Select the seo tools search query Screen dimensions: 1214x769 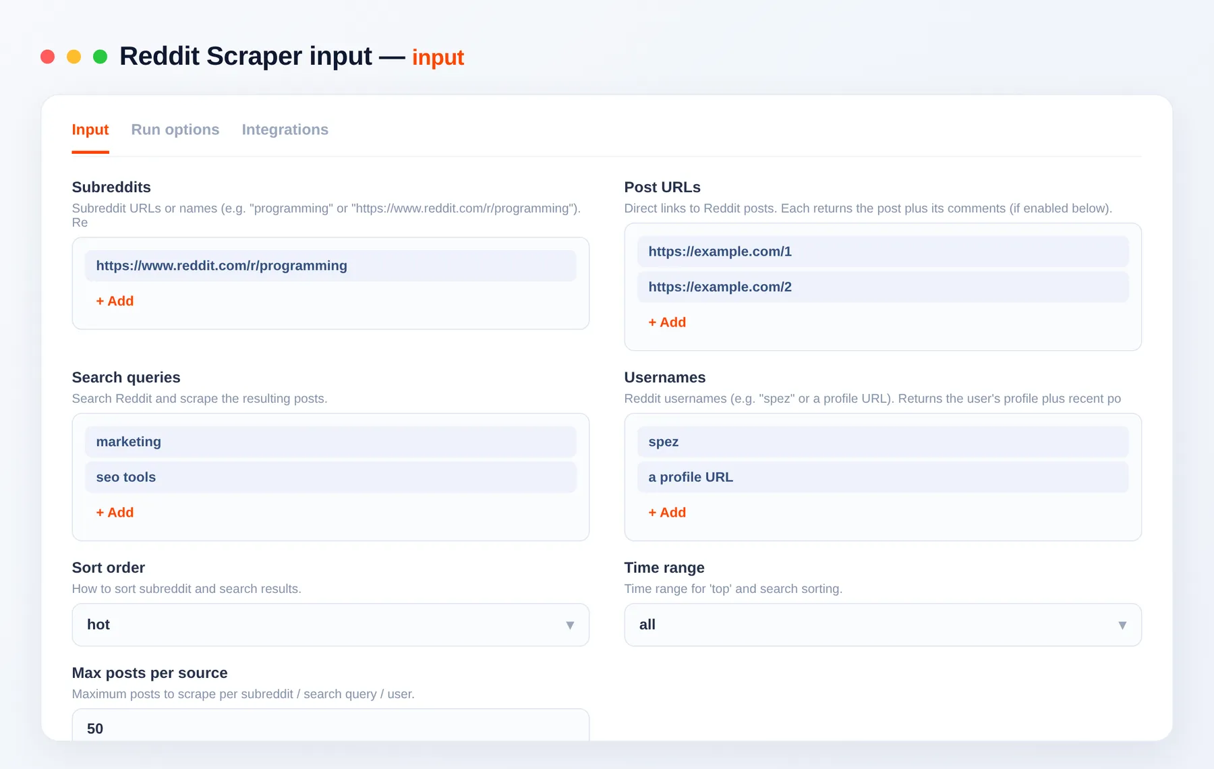point(330,477)
